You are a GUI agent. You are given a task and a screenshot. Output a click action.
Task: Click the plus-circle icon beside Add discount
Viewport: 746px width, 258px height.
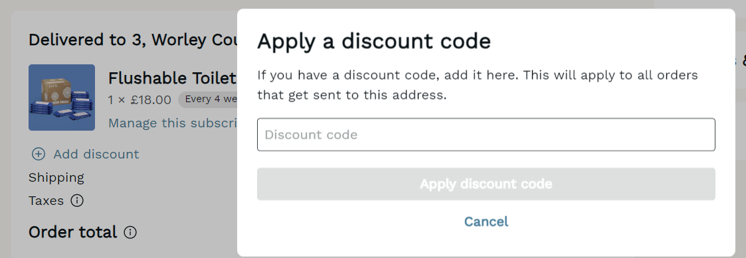click(x=38, y=154)
